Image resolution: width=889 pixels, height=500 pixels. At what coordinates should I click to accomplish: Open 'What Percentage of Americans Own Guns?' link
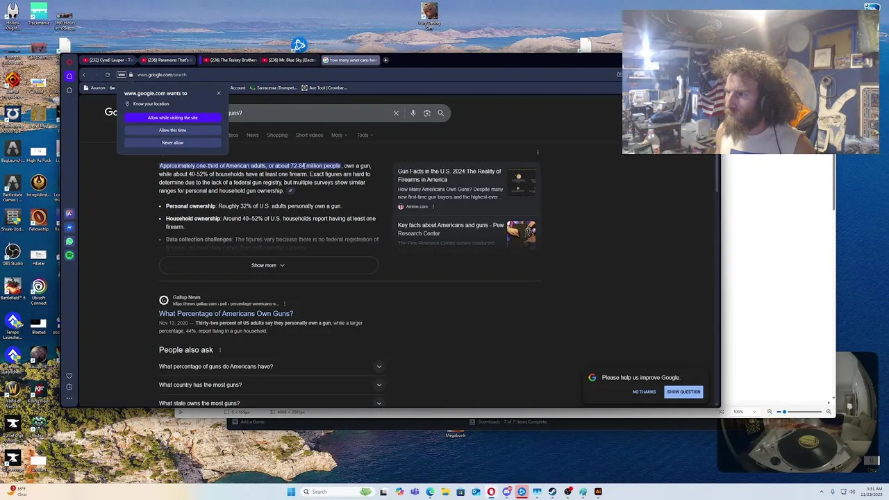(226, 313)
